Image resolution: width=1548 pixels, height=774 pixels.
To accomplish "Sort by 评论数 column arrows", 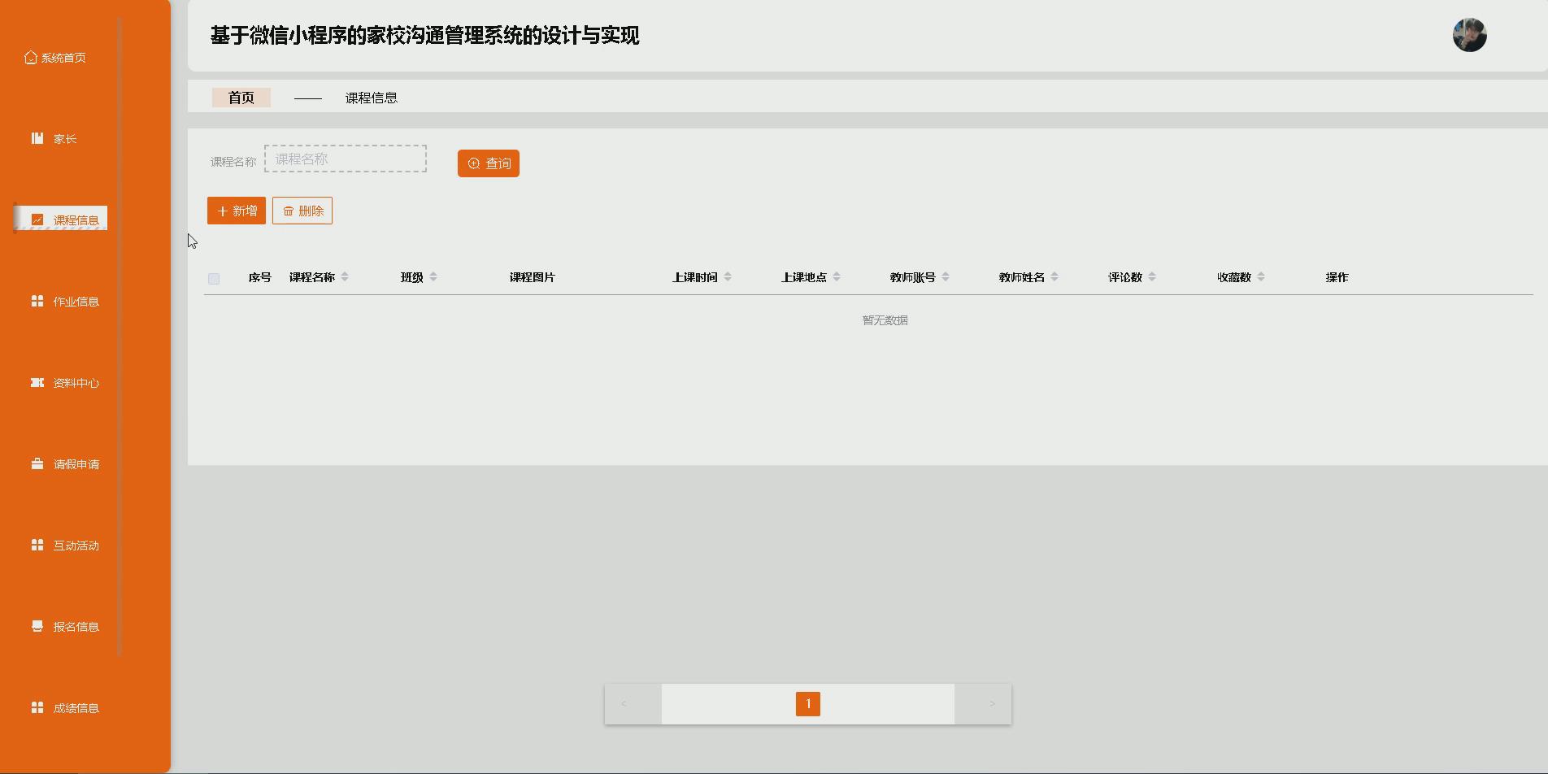I will (x=1152, y=277).
